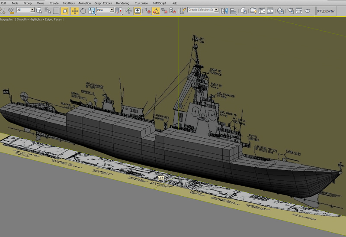Image resolution: width=346 pixels, height=237 pixels.
Task: Open the Modifiers menu
Action: tap(69, 3)
